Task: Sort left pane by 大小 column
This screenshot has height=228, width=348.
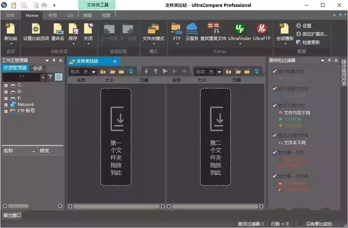Action: tap(109, 80)
